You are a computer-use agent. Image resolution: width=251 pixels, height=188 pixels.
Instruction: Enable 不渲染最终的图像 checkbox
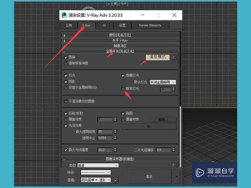[65, 101]
